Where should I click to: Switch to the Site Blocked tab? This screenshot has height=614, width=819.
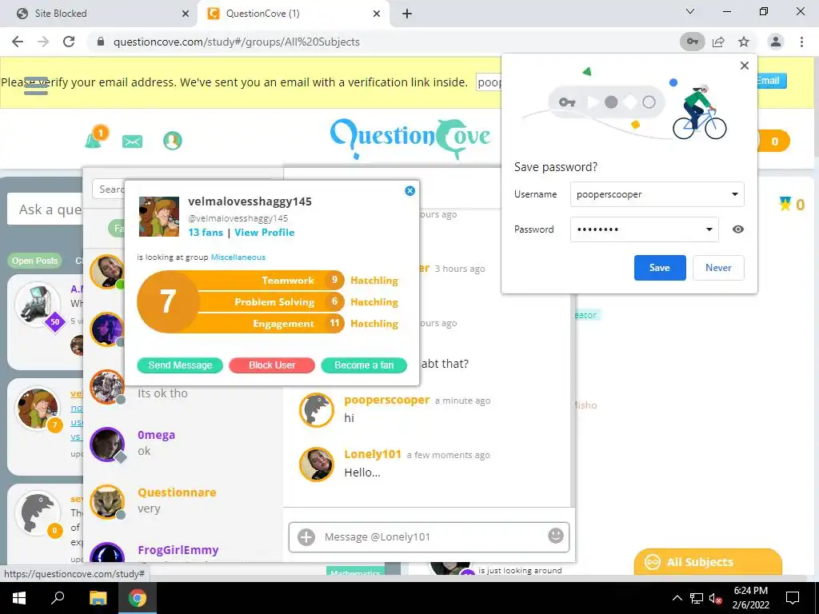[98, 14]
